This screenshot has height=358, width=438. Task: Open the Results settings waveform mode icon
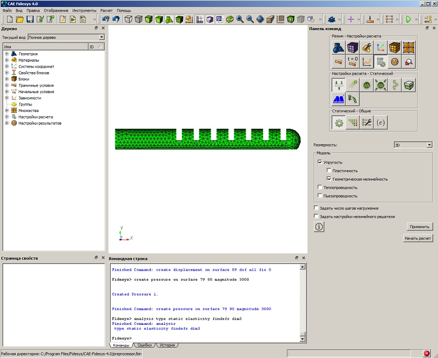pyautogui.click(x=394, y=62)
